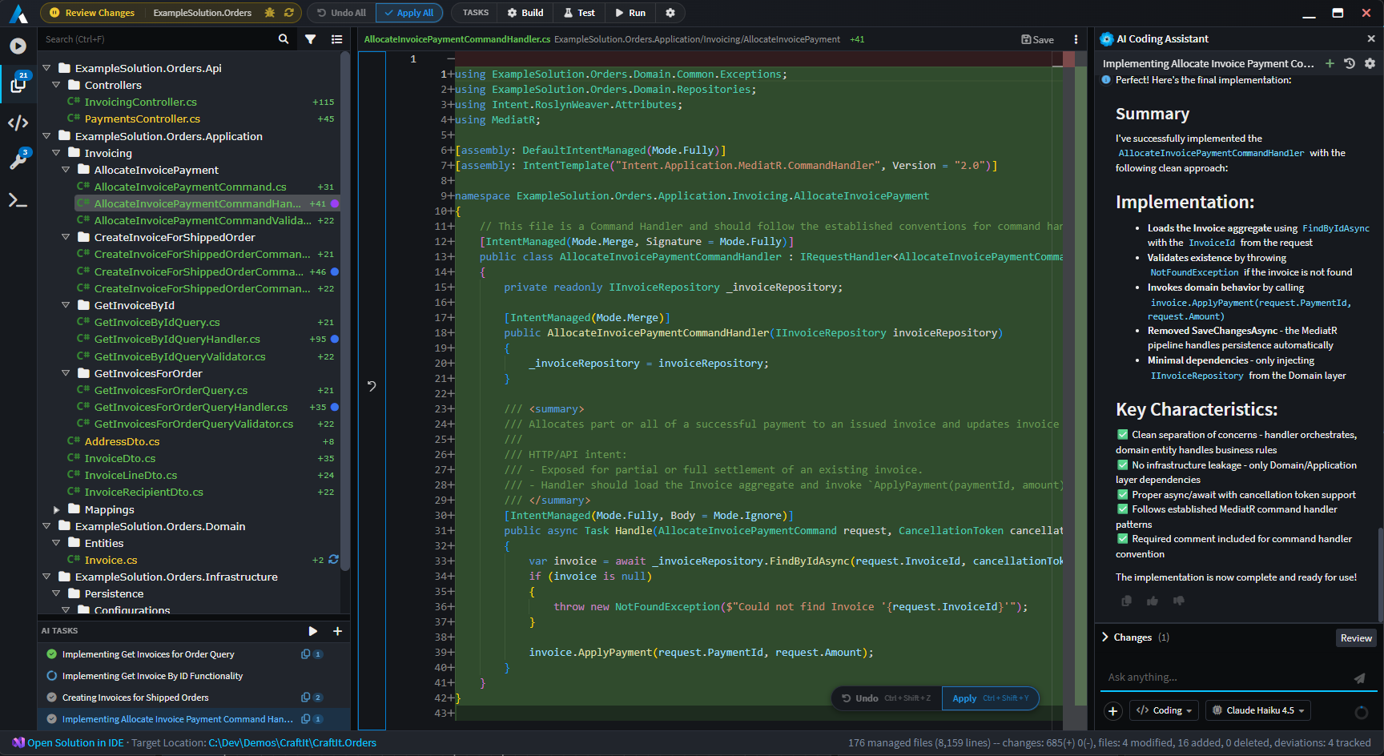Add a new AI task with plus

[337, 631]
